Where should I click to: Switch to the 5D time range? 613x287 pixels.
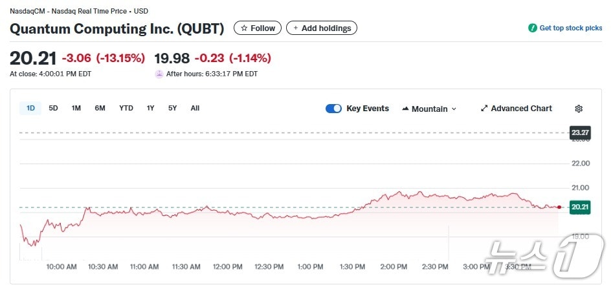tap(53, 108)
